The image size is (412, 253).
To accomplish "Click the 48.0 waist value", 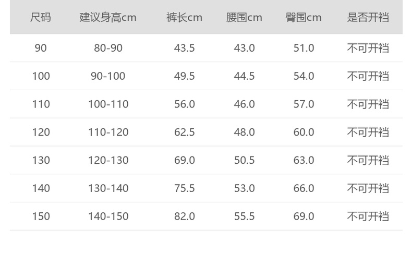I will click(x=244, y=132).
